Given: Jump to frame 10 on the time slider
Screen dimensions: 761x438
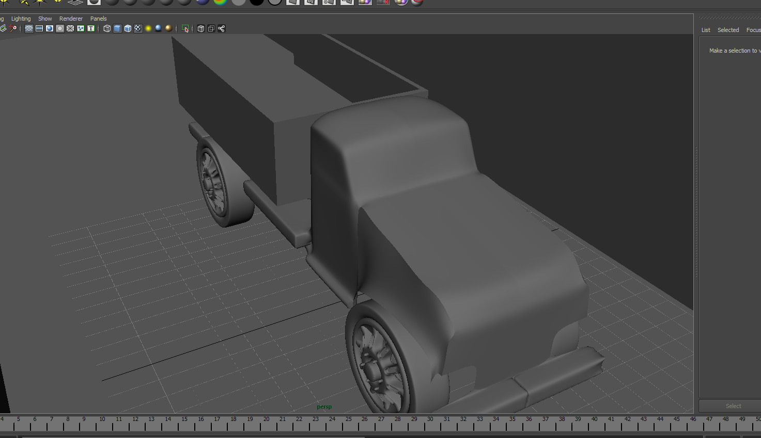Looking at the screenshot, I should 102,419.
